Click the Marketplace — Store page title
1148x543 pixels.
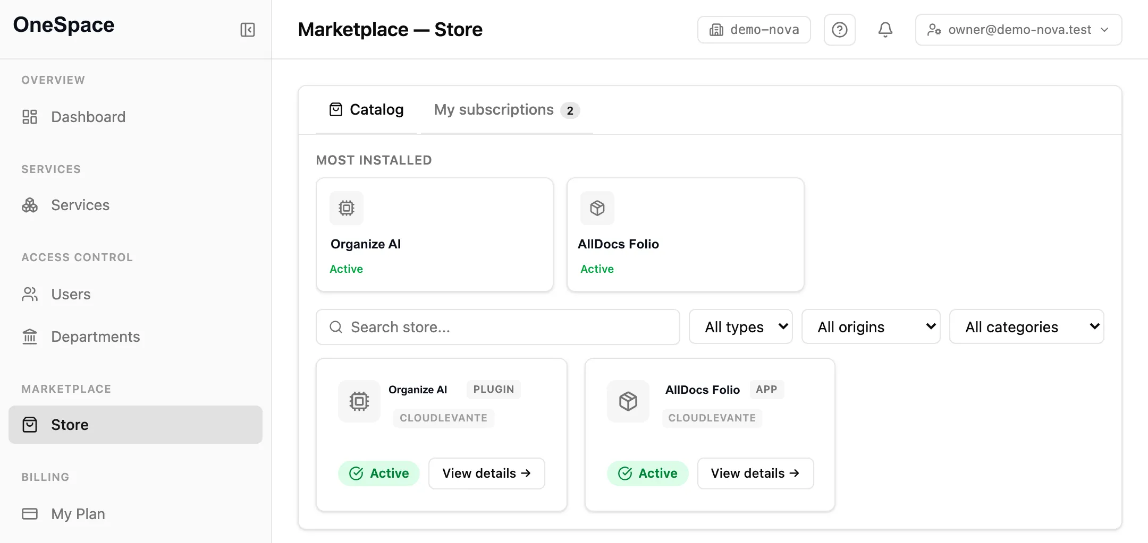(x=390, y=30)
